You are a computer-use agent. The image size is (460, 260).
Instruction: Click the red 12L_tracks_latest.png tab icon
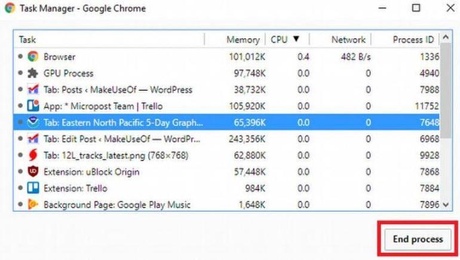[x=33, y=155]
